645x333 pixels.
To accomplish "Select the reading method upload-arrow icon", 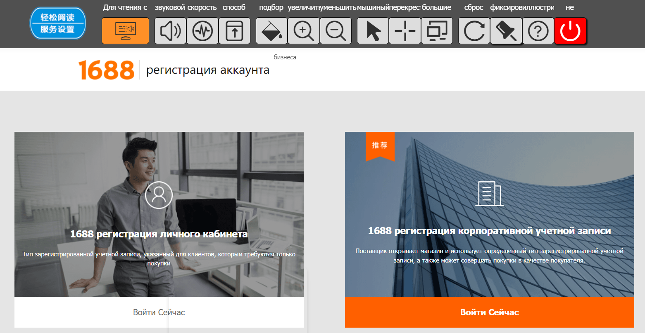I will pyautogui.click(x=234, y=30).
